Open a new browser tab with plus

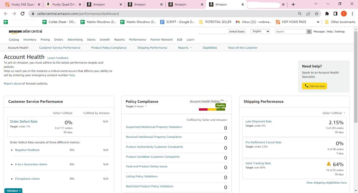(293, 4)
